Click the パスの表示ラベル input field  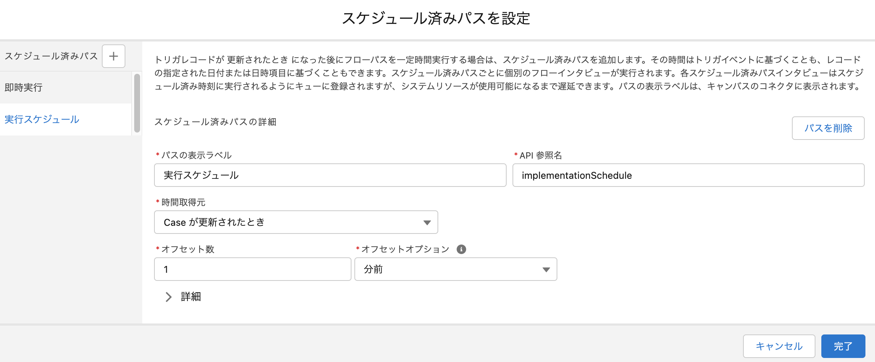[x=330, y=175]
